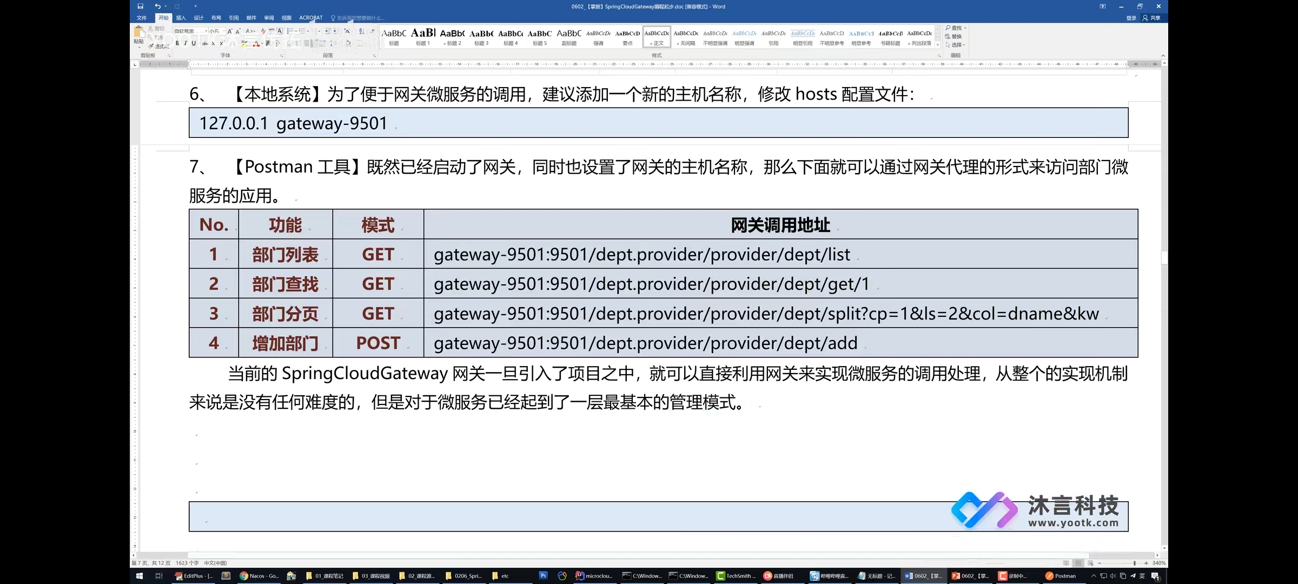
Task: Toggle Bold formatting
Action: (177, 43)
